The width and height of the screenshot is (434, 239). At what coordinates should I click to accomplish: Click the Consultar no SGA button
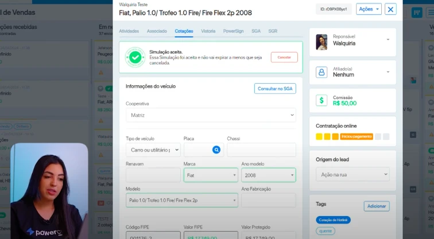point(275,88)
